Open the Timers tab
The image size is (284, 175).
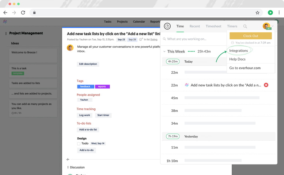pos(232,26)
